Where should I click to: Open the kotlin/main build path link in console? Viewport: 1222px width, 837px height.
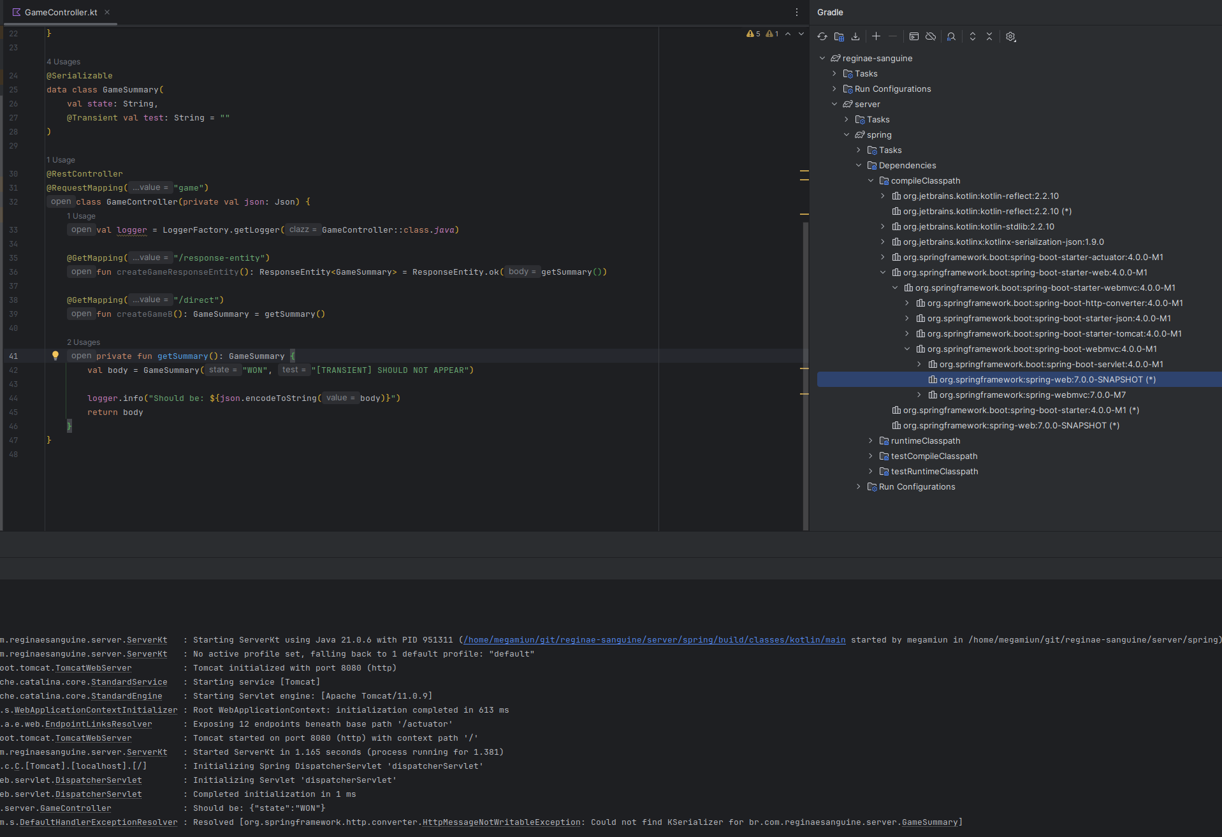(654, 640)
